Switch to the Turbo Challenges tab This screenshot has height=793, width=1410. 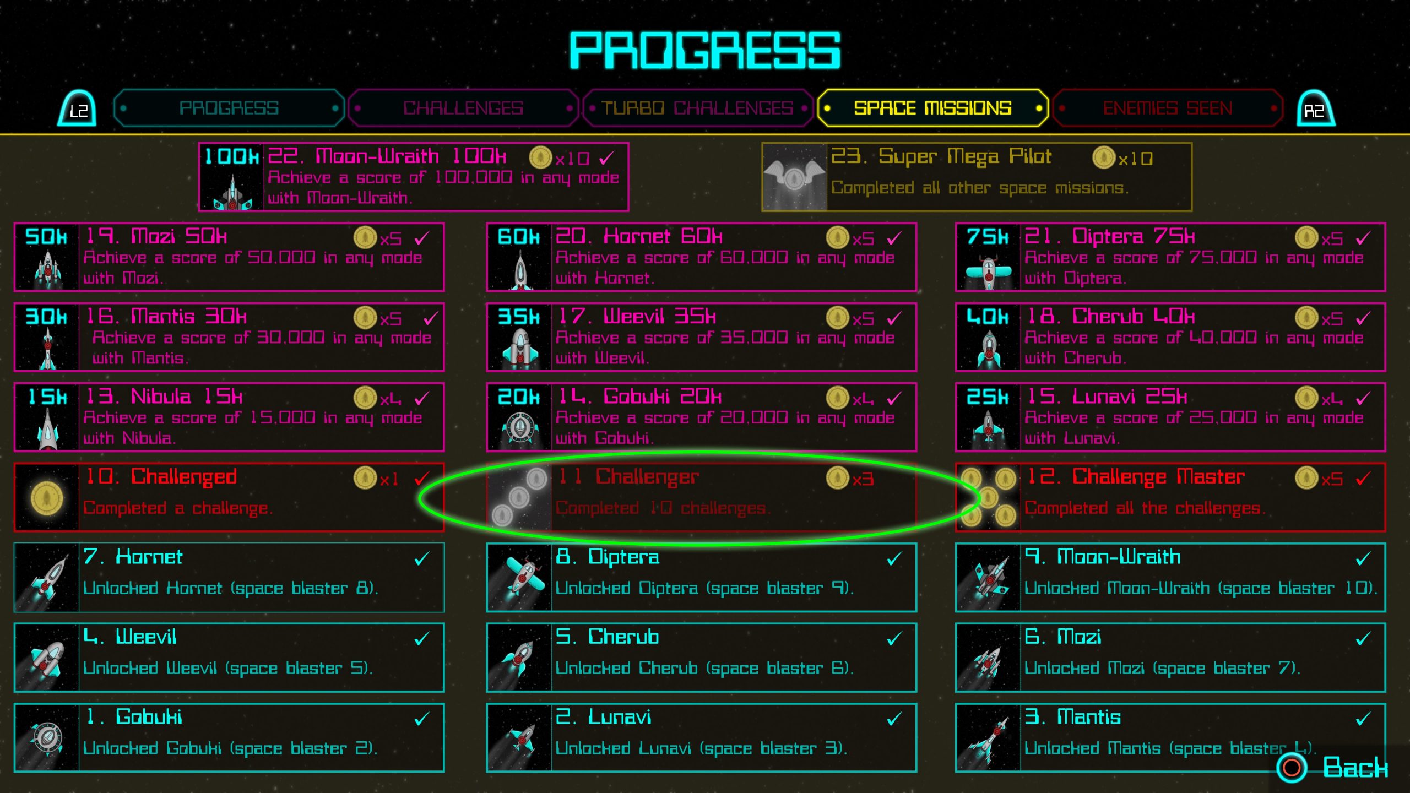pos(698,108)
